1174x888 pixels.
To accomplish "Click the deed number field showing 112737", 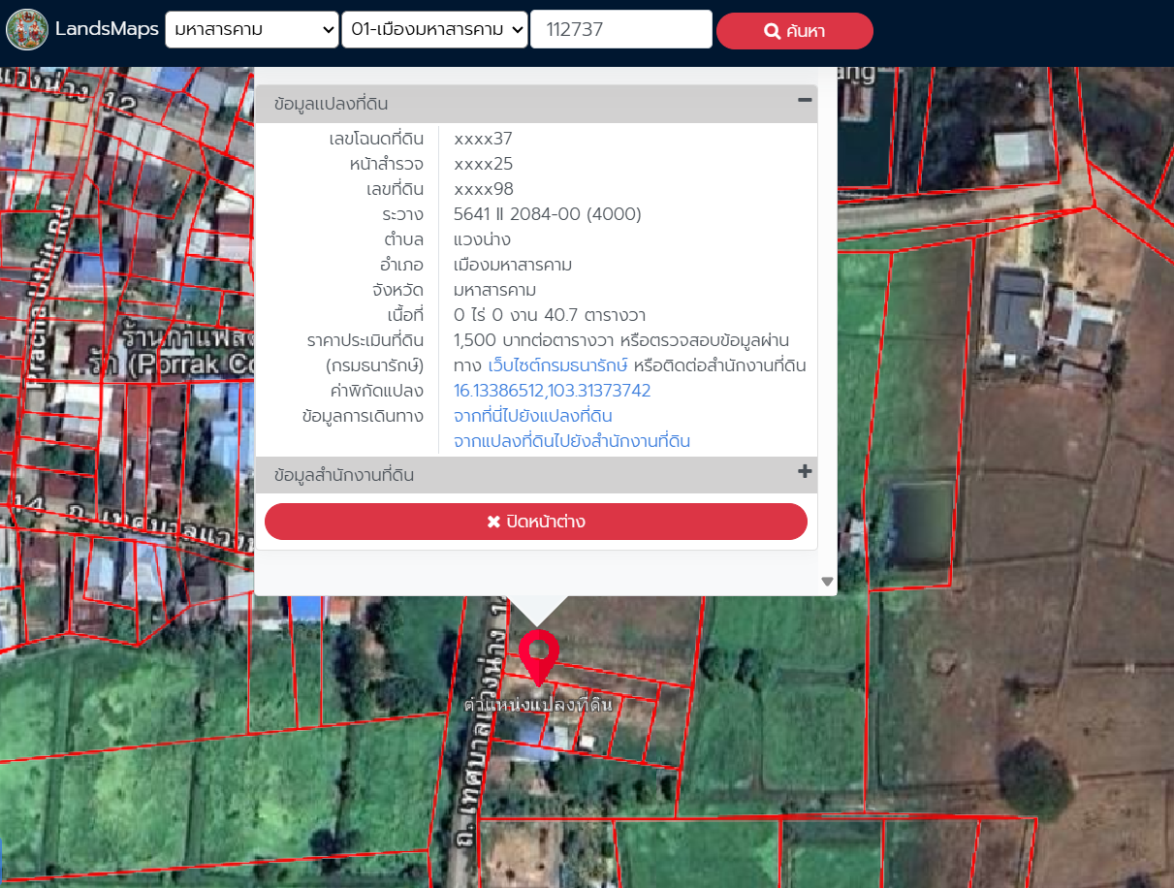I will tap(620, 30).
